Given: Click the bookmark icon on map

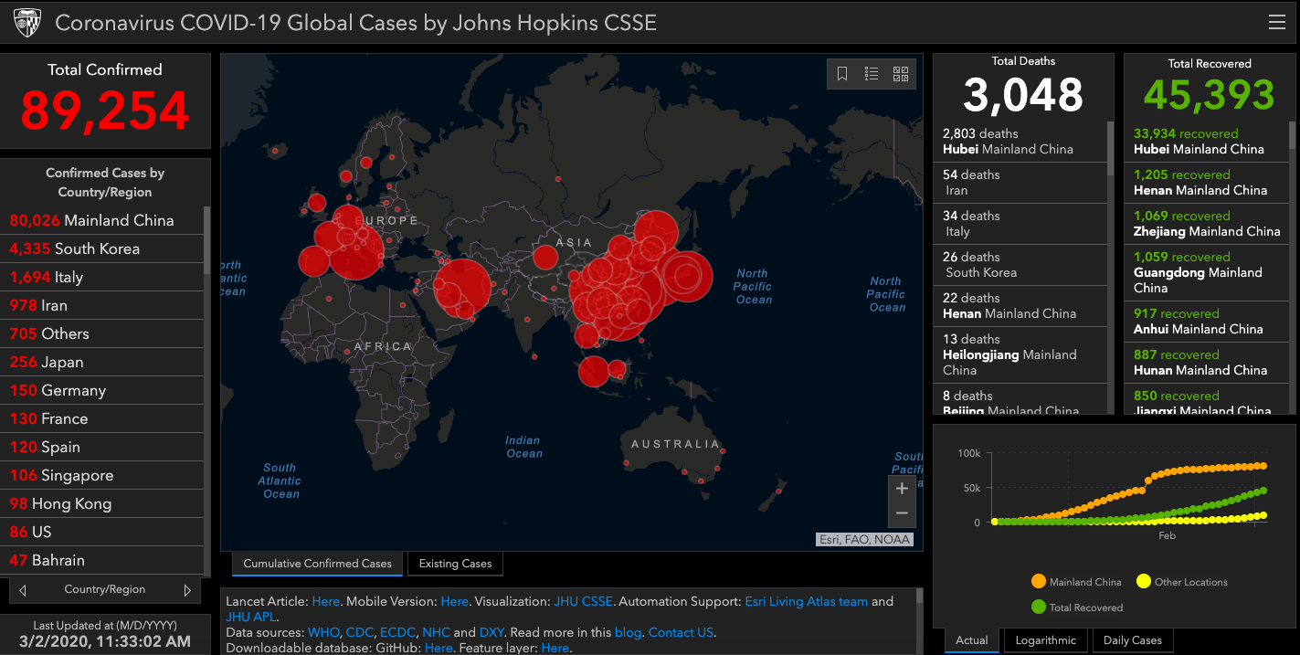Looking at the screenshot, I should (842, 74).
